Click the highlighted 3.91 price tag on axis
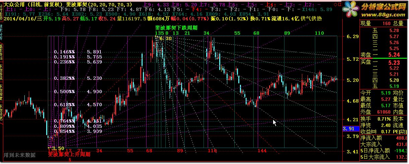The width and height of the screenshot is (409, 164). click(350, 129)
